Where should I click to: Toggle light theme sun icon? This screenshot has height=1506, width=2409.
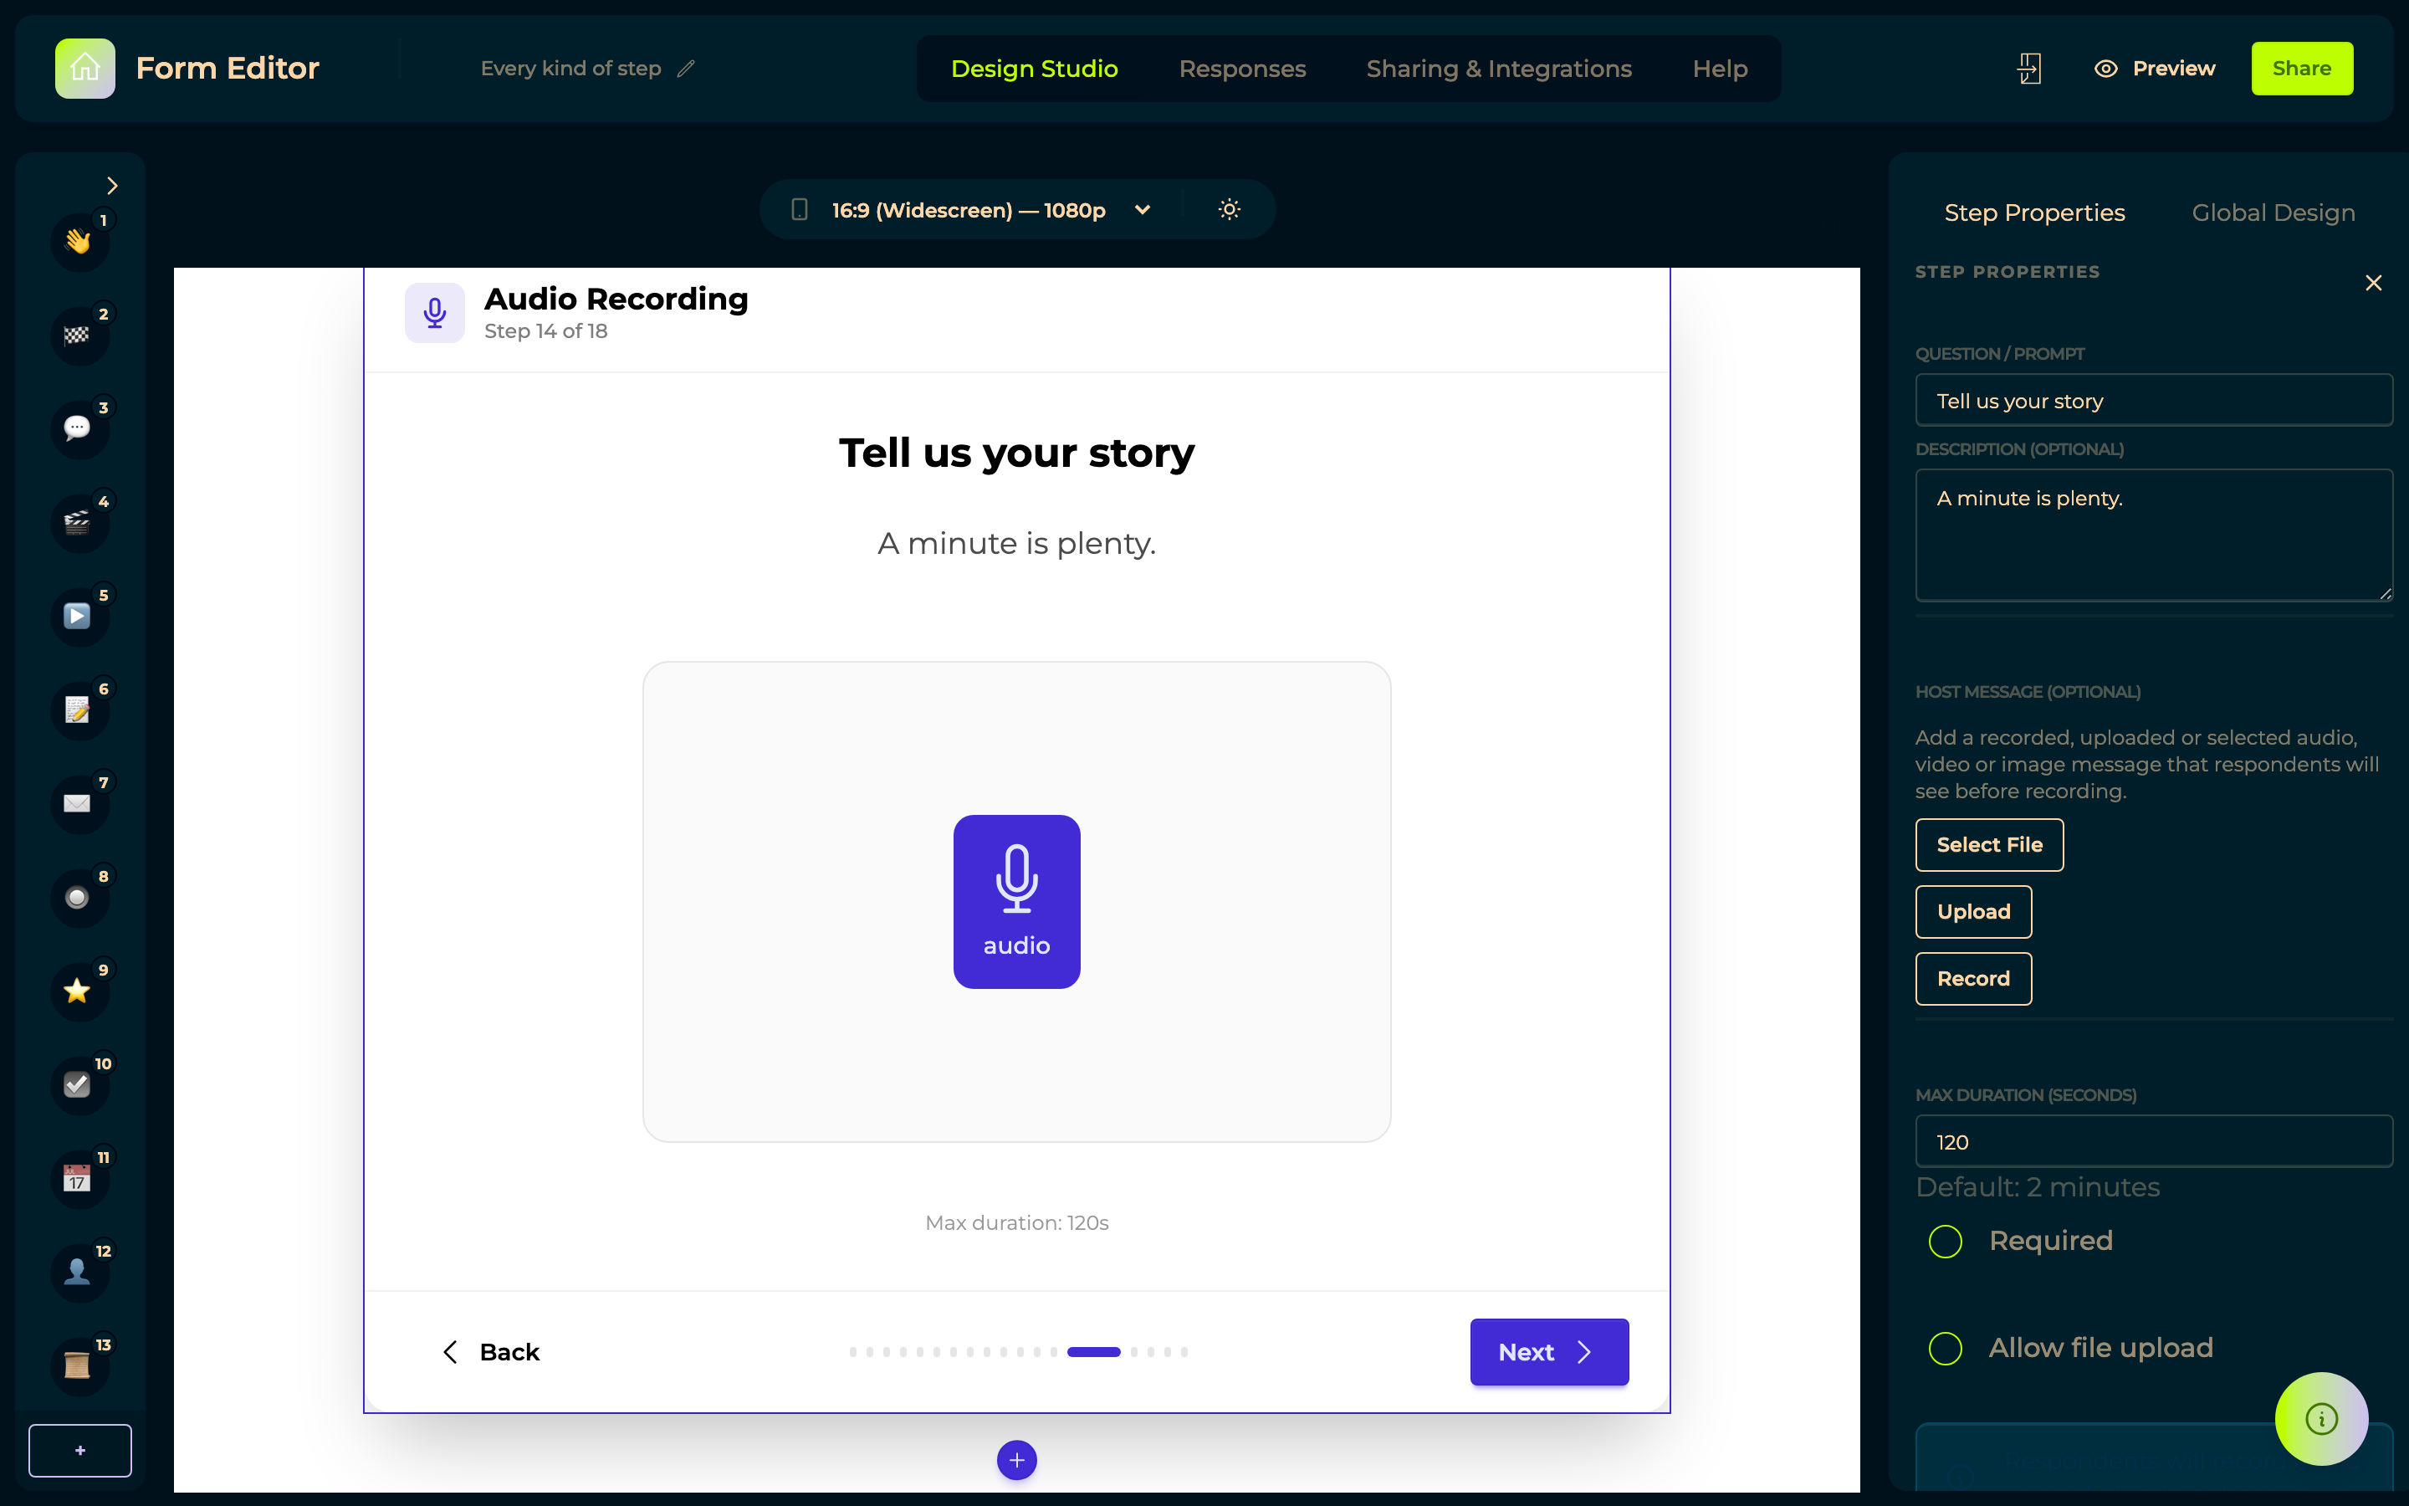pos(1230,209)
